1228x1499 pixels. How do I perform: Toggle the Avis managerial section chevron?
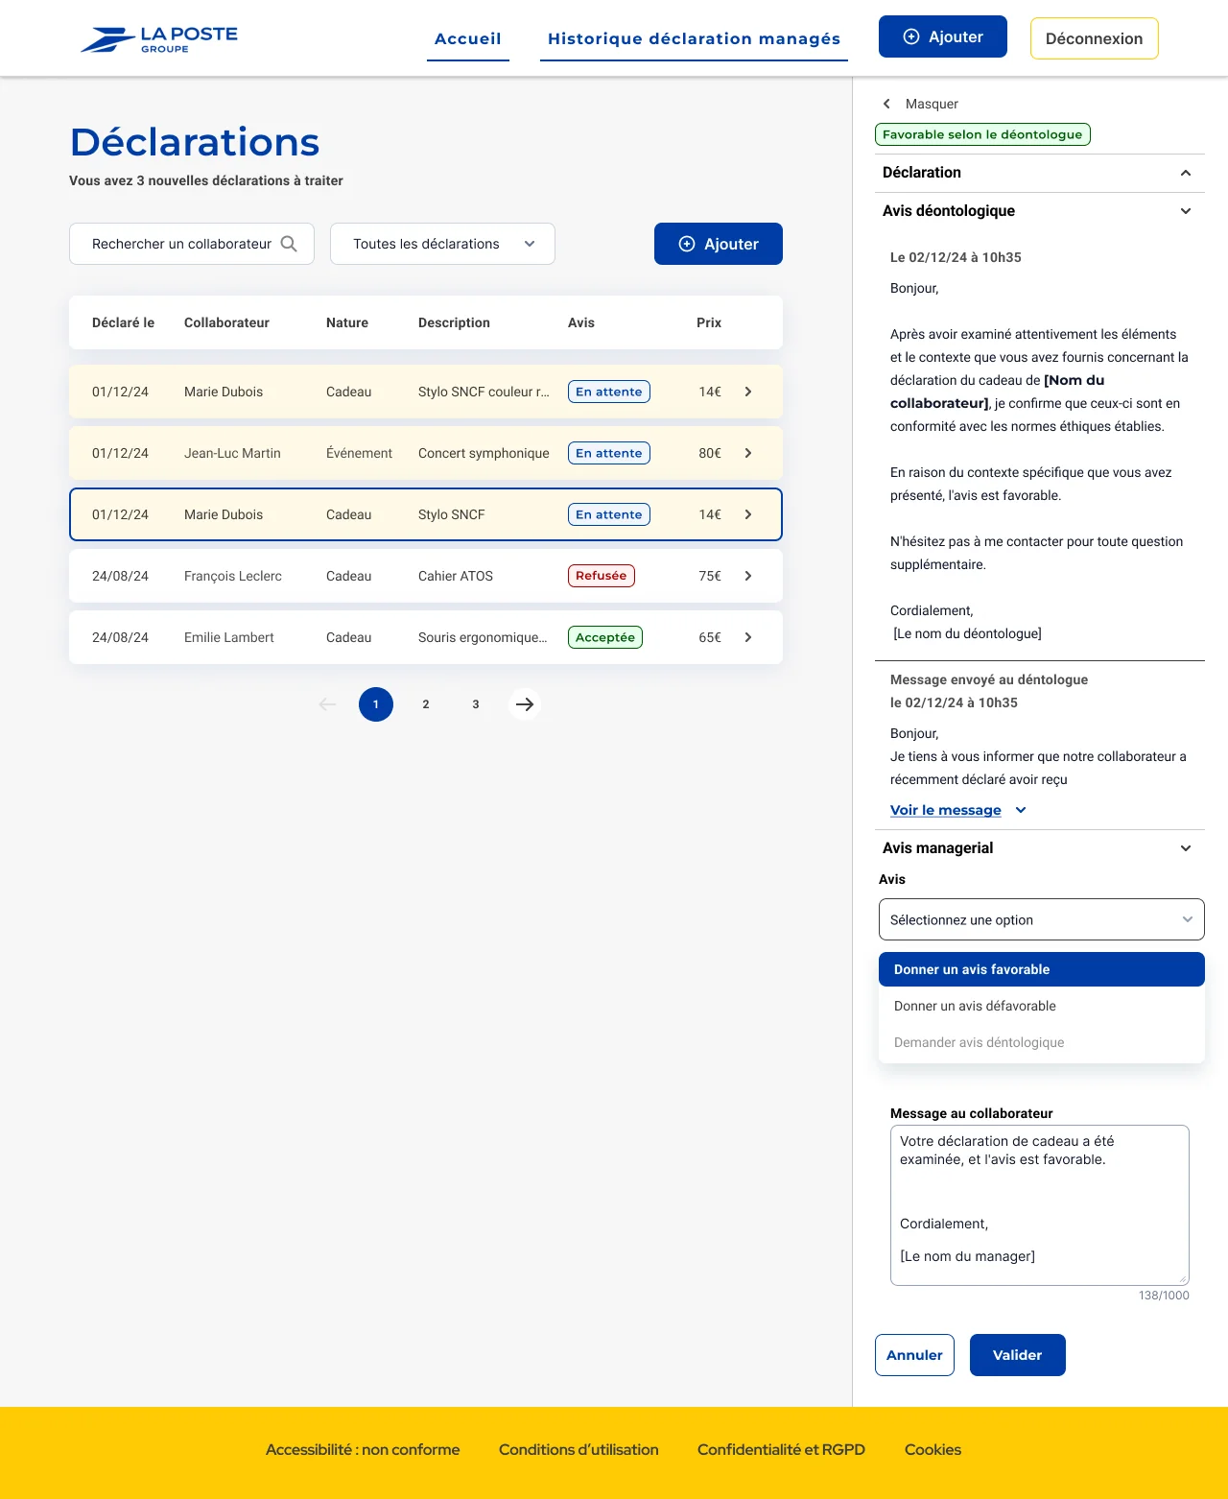click(1186, 848)
